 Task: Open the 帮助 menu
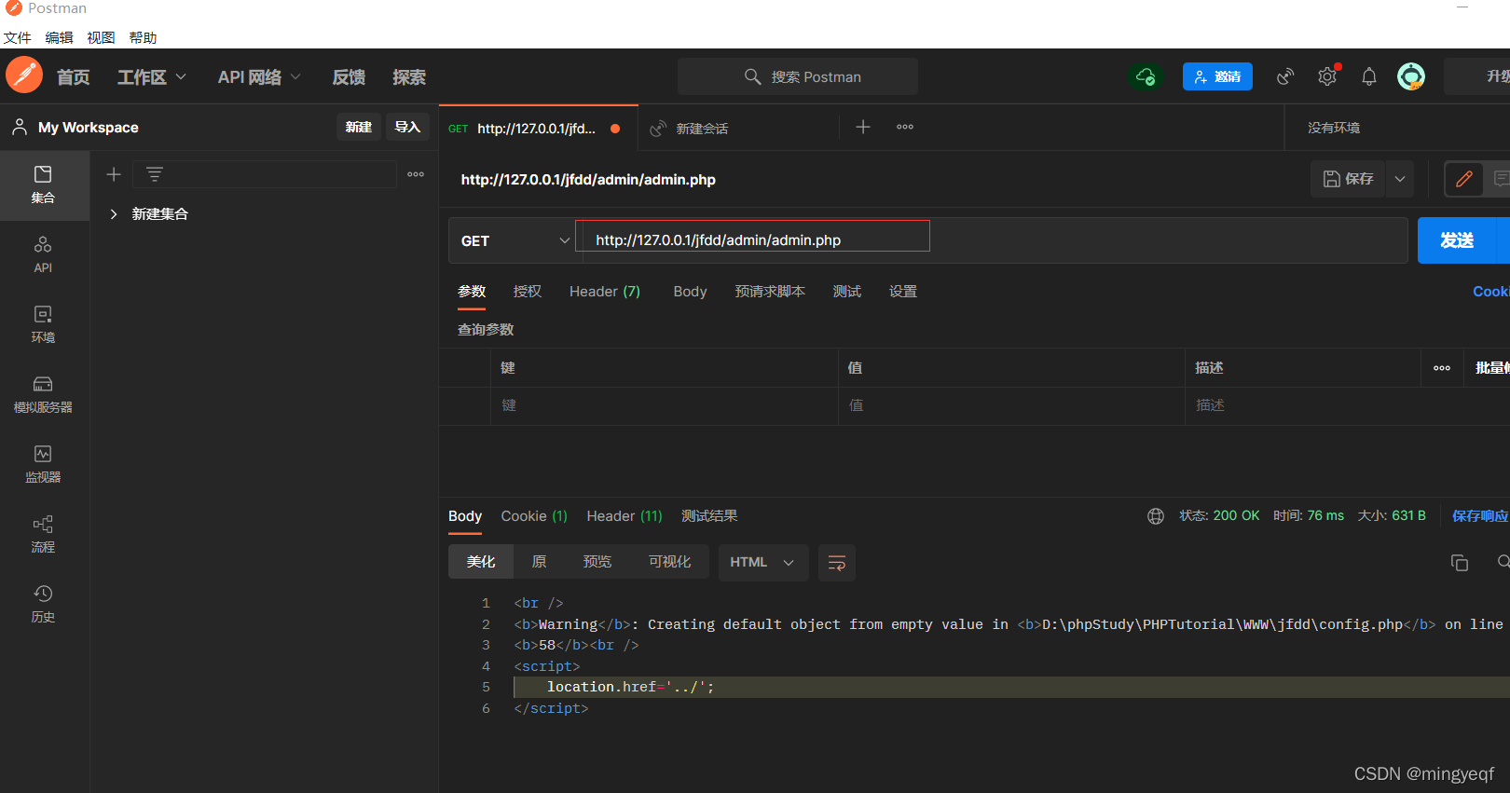point(143,37)
